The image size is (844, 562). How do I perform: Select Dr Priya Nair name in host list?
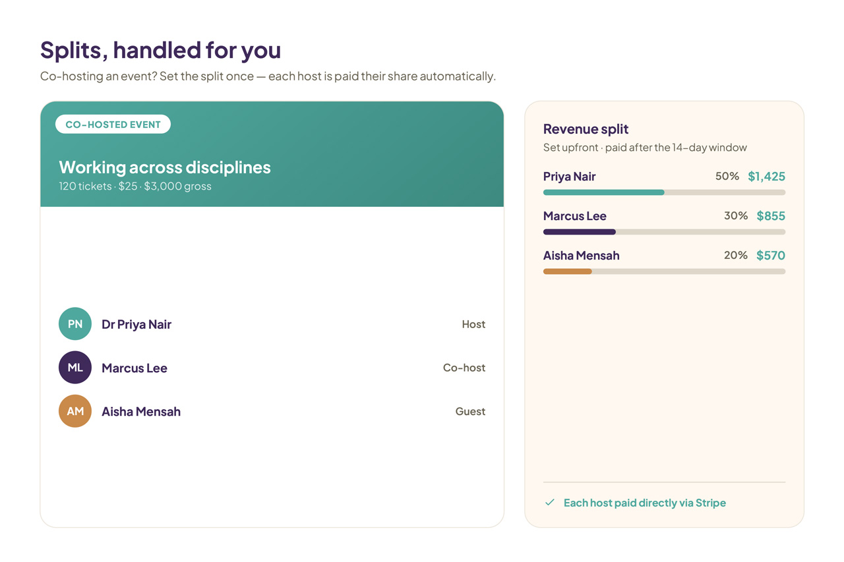point(136,324)
